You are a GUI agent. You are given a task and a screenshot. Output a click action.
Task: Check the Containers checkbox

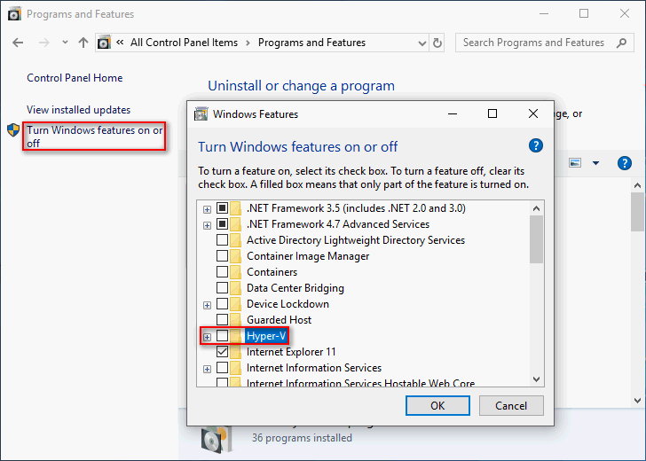[222, 272]
